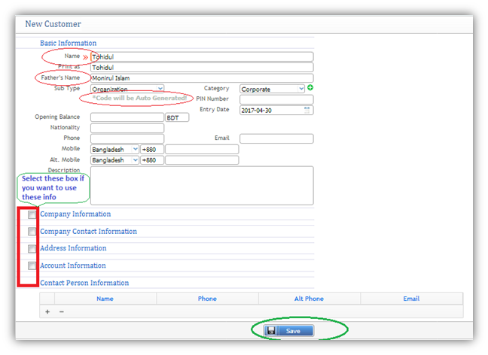
Task: Open the Alt. Mobile country dropdown
Action: (114, 160)
